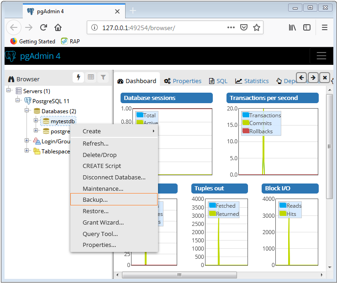337x283 pixels.
Task: Move tabs left with the left arrow button
Action: tap(301, 78)
